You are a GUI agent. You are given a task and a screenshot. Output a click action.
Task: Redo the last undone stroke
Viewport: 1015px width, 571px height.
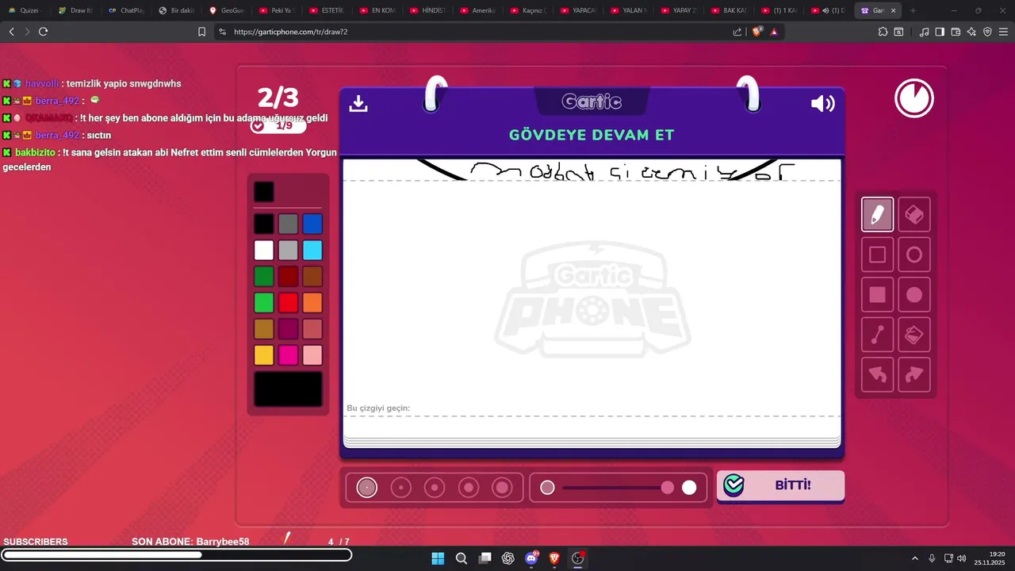pyautogui.click(x=914, y=375)
